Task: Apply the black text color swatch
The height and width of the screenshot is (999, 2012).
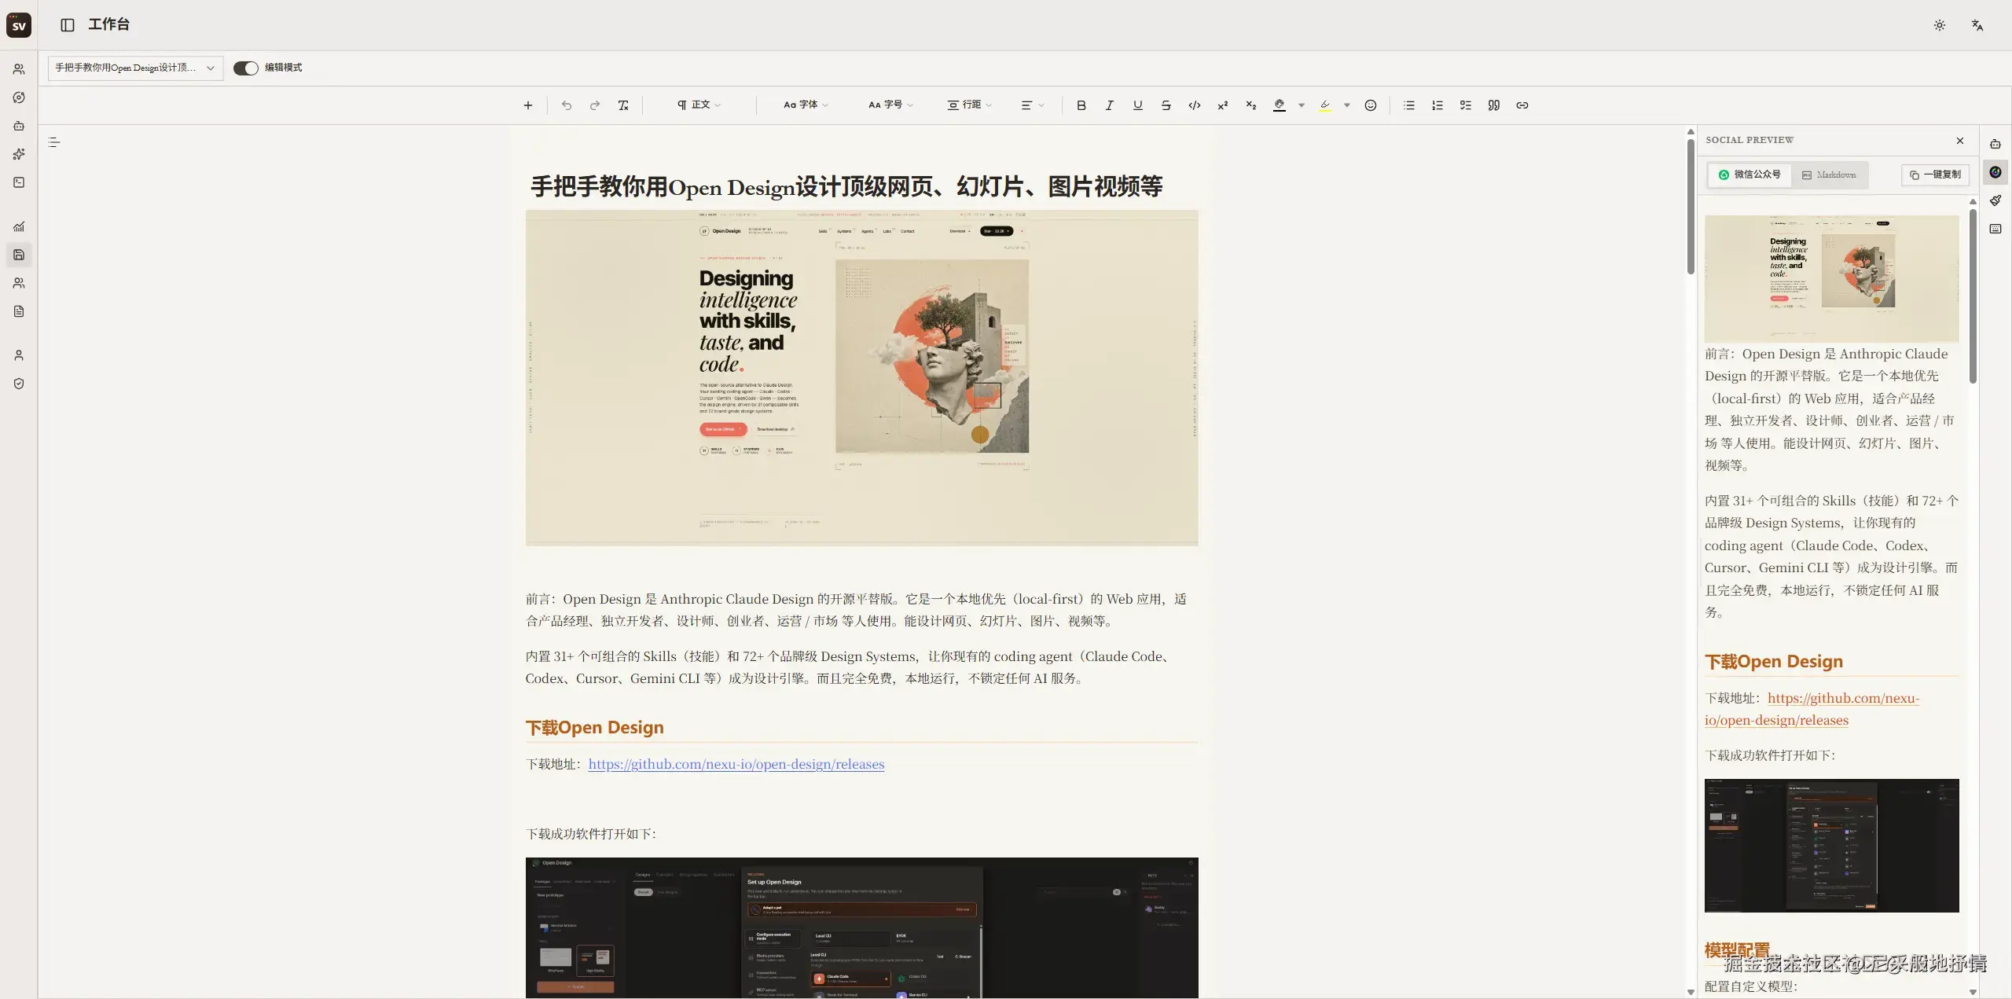Action: 1280,105
